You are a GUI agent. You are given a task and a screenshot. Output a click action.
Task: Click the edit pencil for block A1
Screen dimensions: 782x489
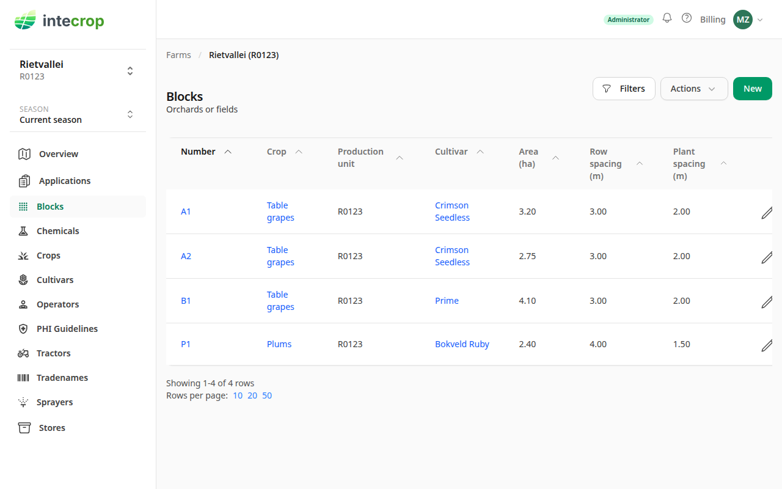click(x=767, y=212)
